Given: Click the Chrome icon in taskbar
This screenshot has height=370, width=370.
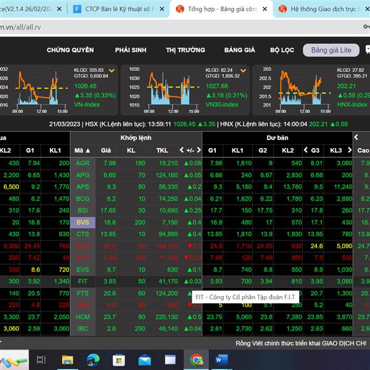Looking at the screenshot, I should (x=196, y=359).
